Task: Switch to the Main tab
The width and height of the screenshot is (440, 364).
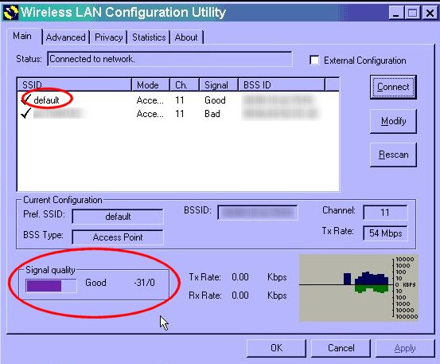Action: 22,36
